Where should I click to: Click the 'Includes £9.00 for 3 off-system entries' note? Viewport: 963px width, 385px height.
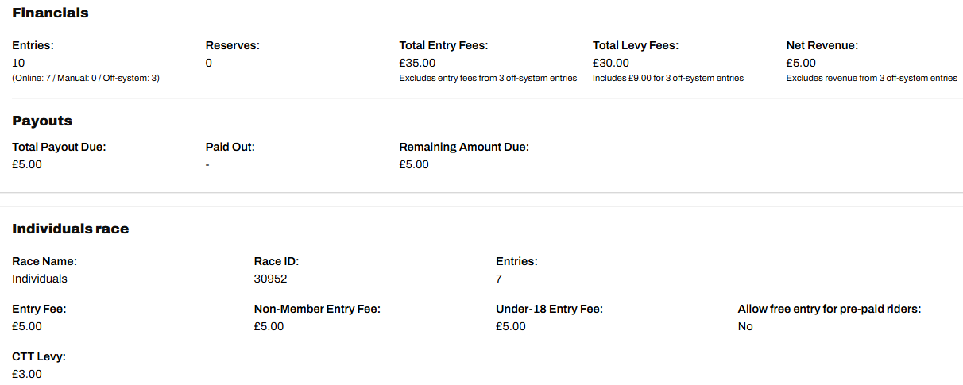tap(667, 78)
